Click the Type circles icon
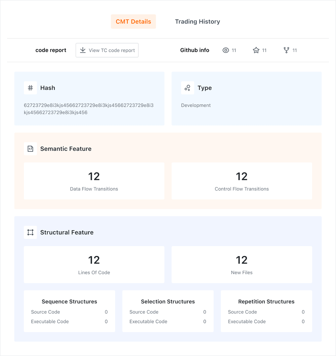The height and width of the screenshot is (356, 336). 187,88
